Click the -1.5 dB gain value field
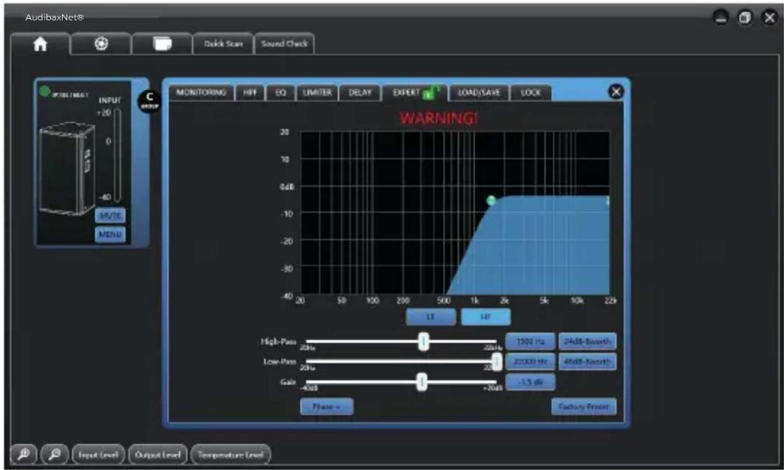This screenshot has width=784, height=470. 531,382
